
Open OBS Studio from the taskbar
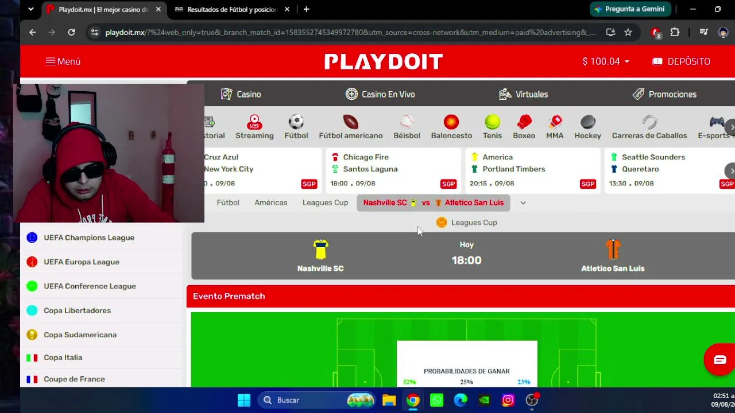[x=532, y=400]
